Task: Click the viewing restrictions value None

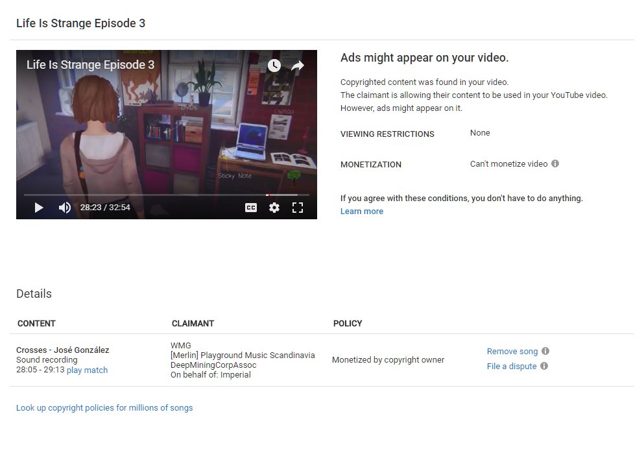Action: tap(480, 133)
